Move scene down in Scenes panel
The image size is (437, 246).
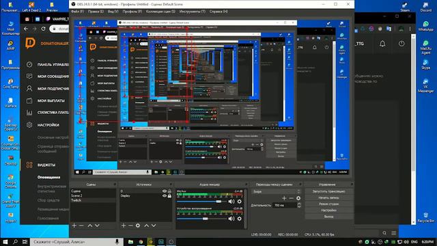(x=97, y=225)
